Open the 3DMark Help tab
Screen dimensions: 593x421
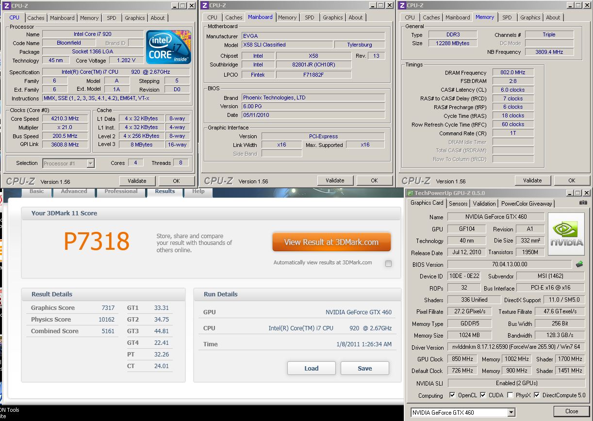[198, 191]
